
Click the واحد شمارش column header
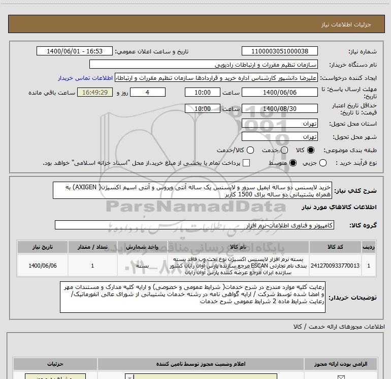click(x=142, y=247)
